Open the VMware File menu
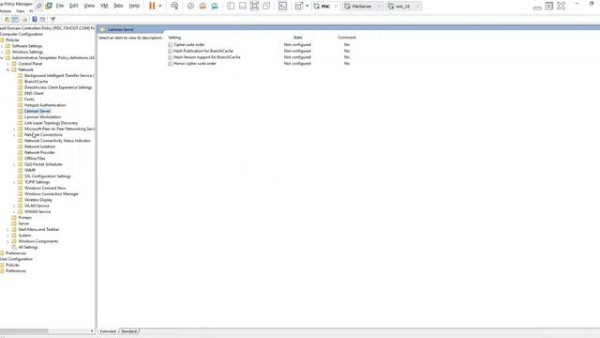 [60, 6]
